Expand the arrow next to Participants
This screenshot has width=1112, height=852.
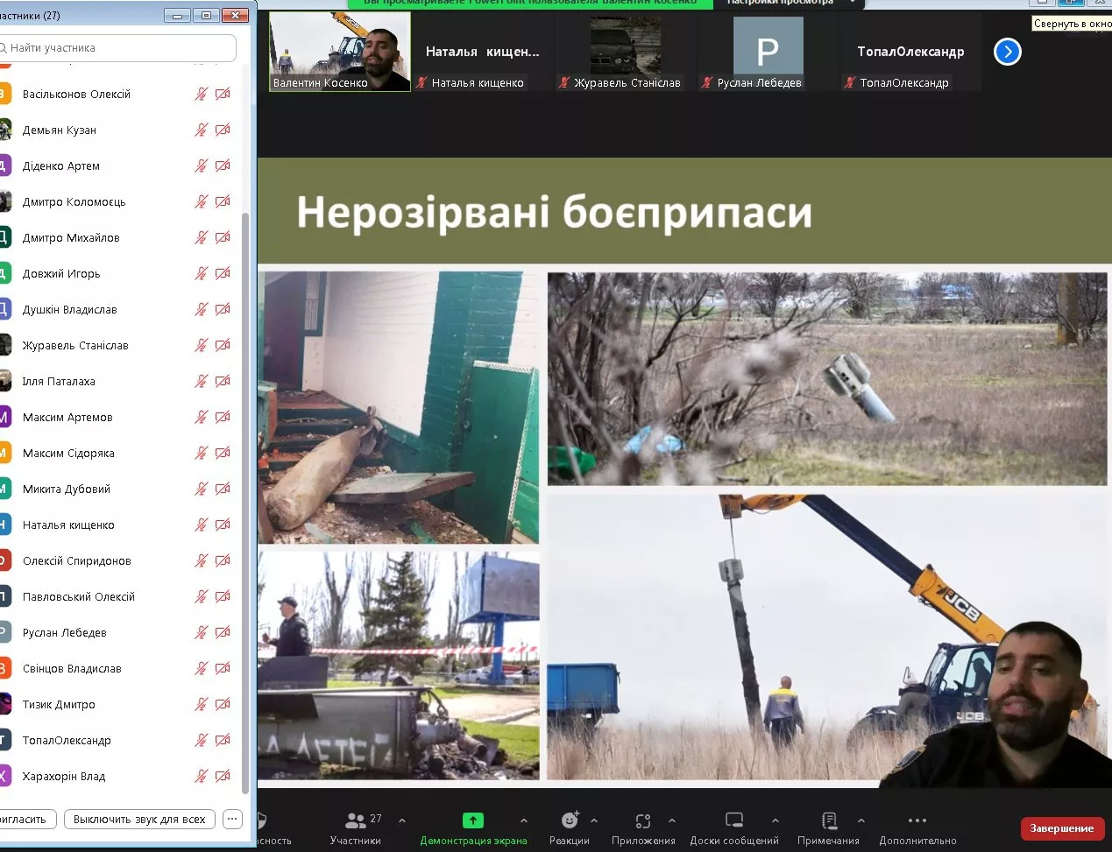(402, 820)
